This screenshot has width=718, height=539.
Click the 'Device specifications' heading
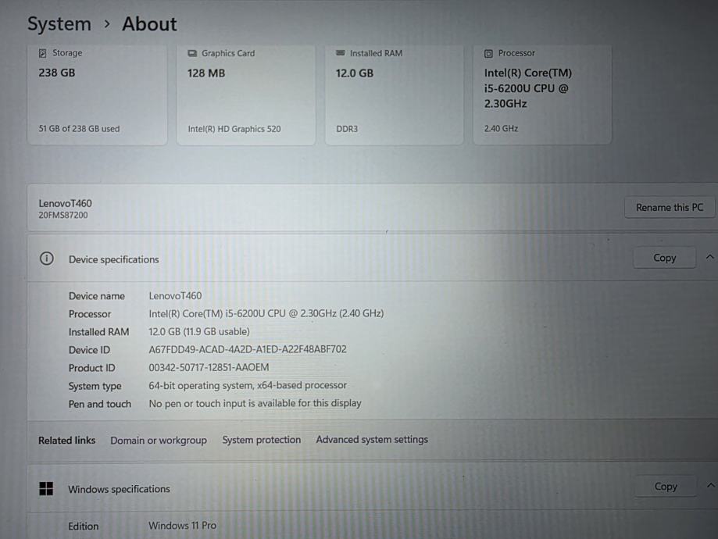(113, 259)
